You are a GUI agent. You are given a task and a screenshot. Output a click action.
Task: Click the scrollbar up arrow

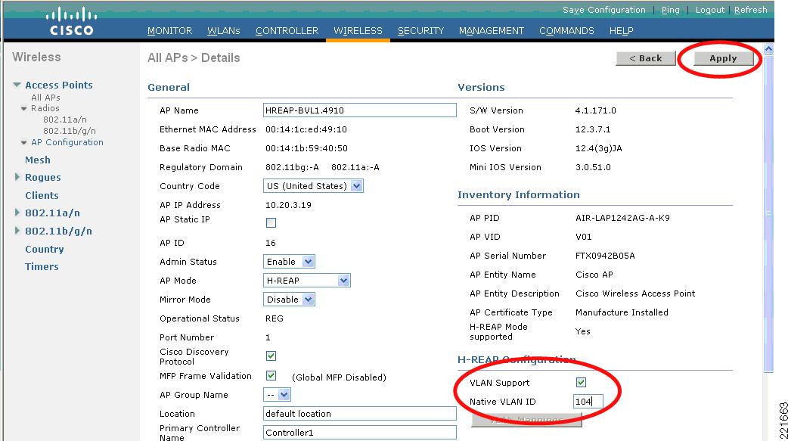(768, 48)
